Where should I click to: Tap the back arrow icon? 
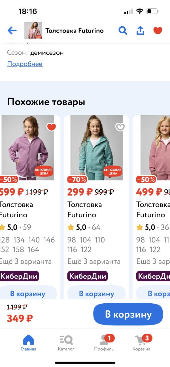point(12,31)
